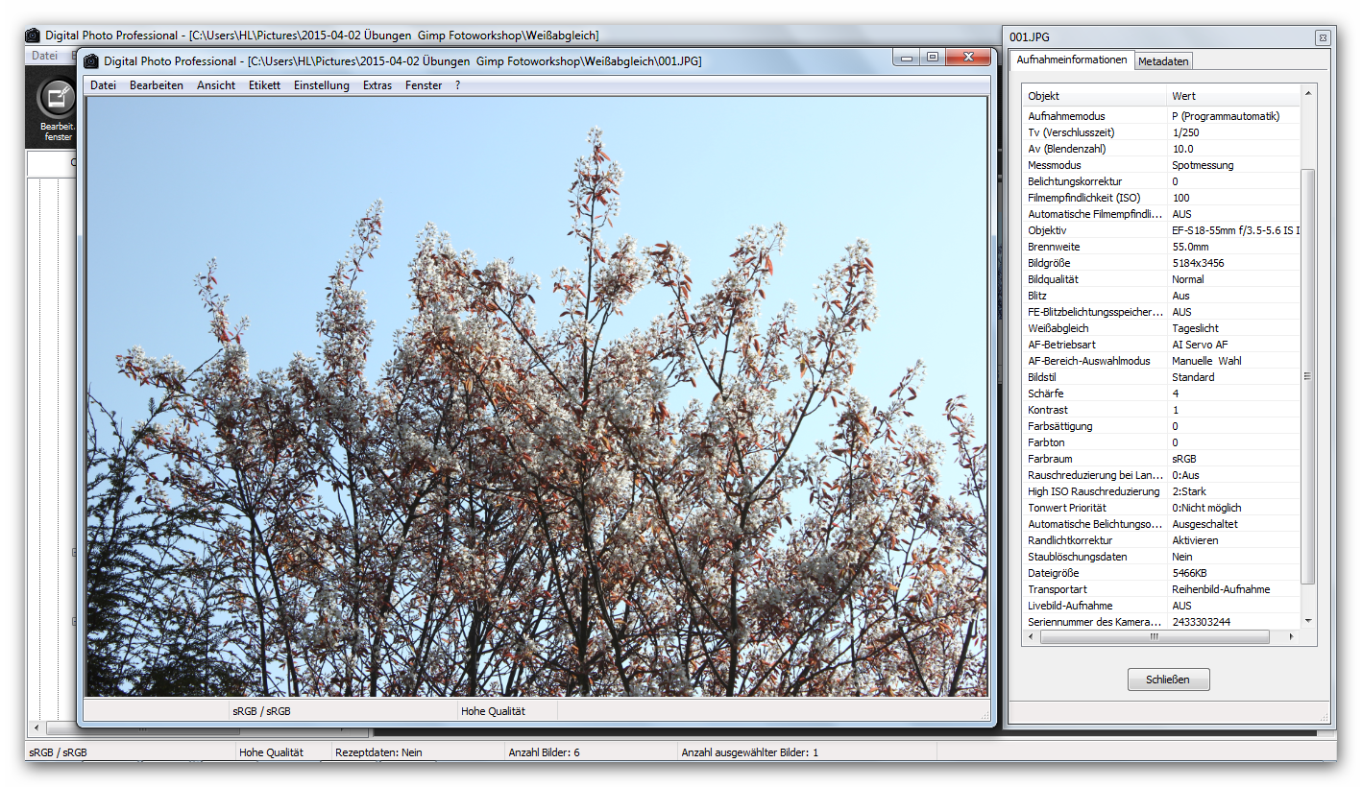This screenshot has height=787, width=1362.
Task: Open the ? help menu
Action: point(458,85)
